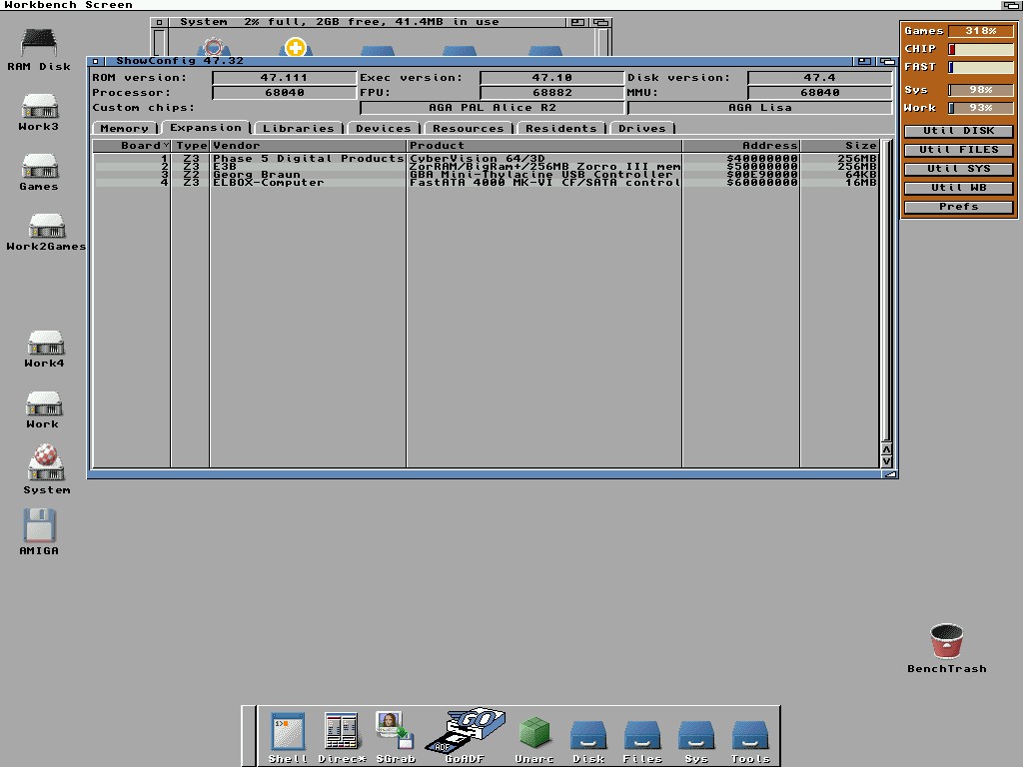
Task: Open Util SYS from the side panel
Action: [958, 169]
